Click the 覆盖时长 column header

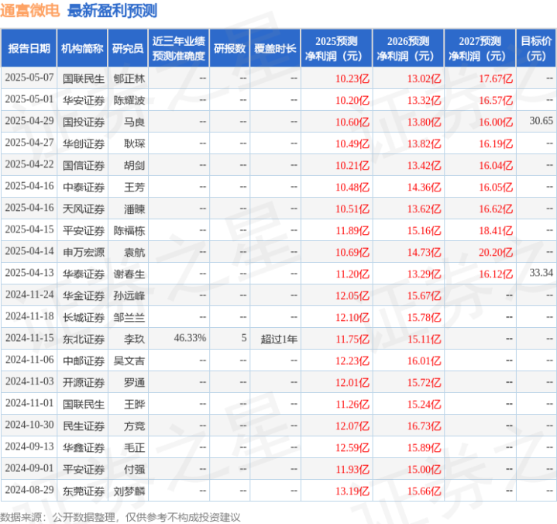275,48
